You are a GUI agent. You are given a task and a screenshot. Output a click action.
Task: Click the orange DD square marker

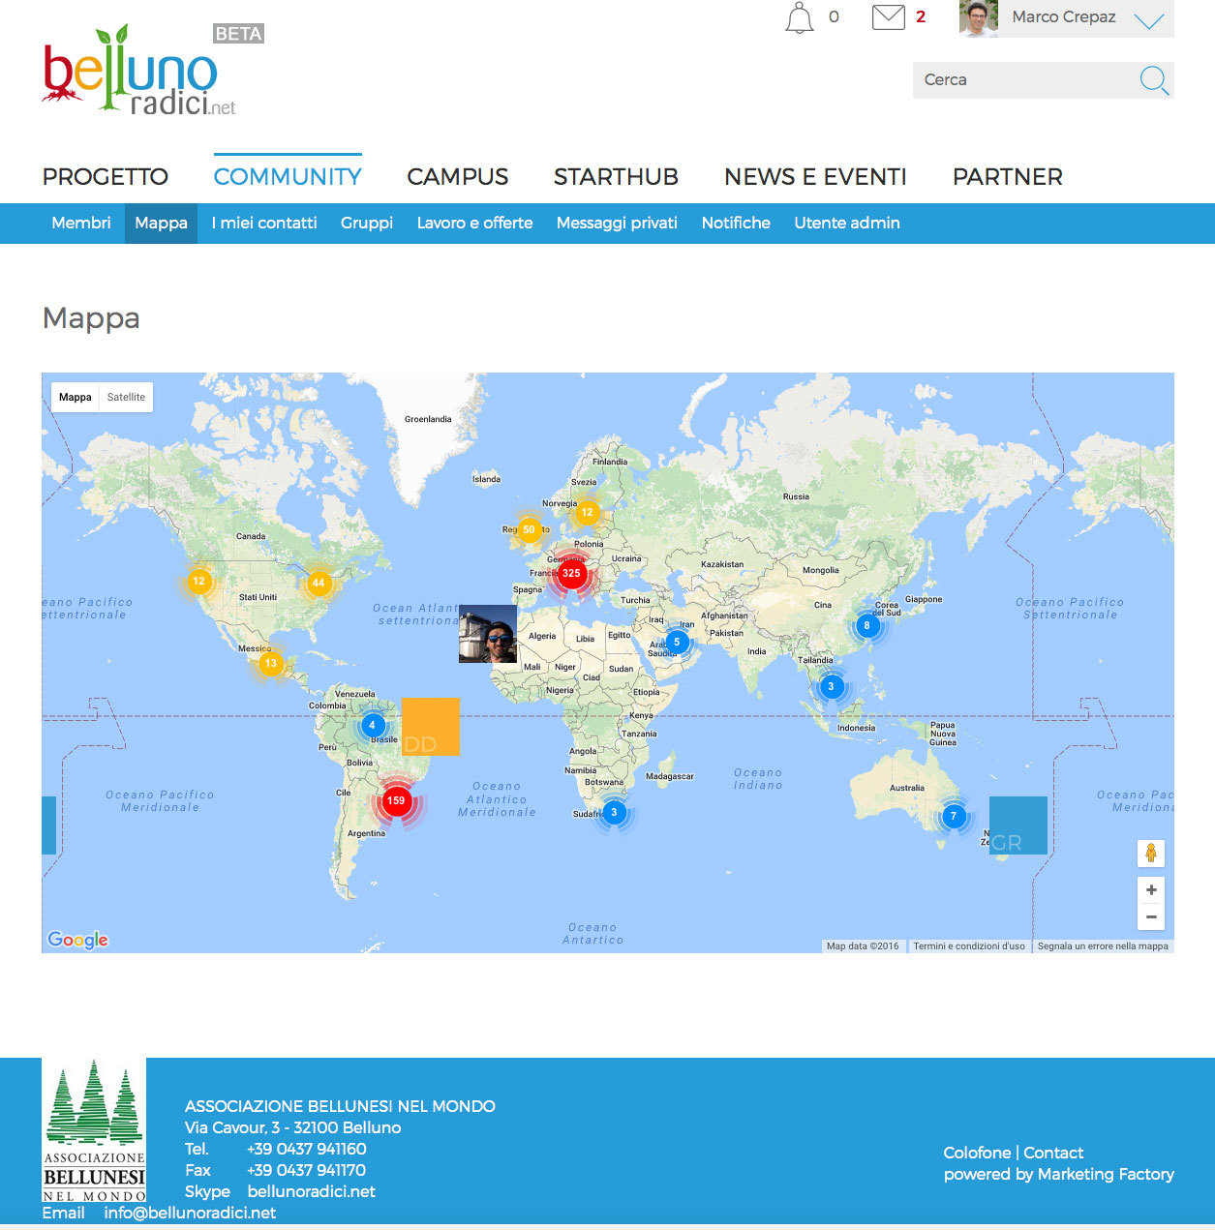[431, 727]
